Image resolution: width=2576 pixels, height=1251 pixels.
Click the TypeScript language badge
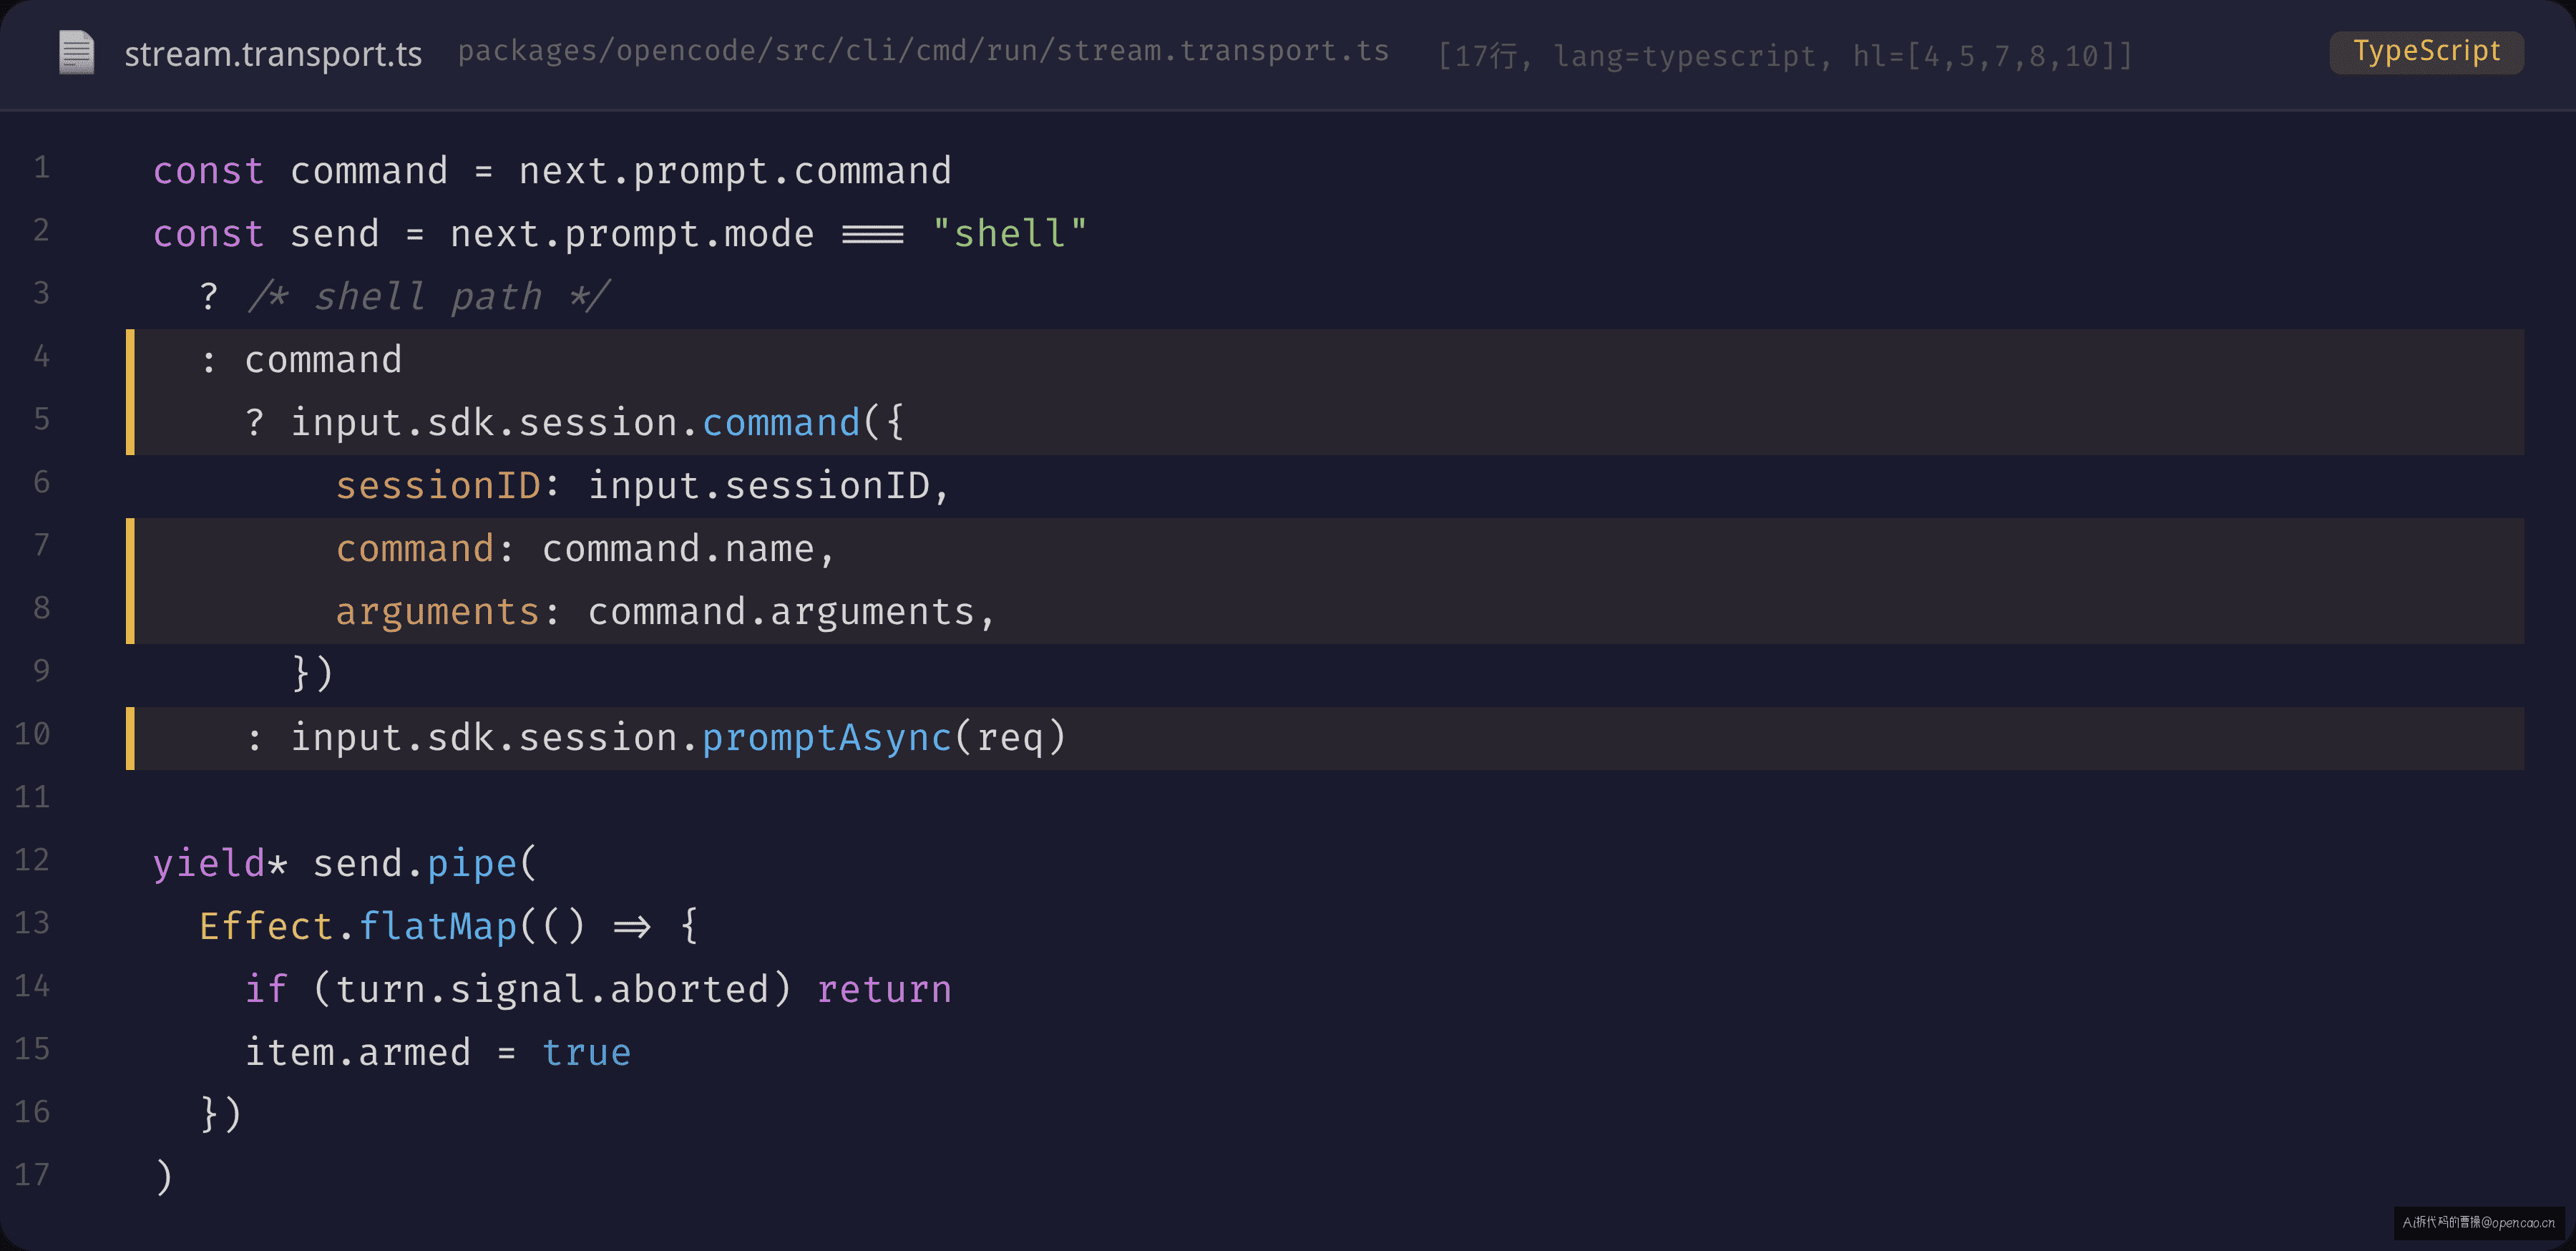coord(2426,51)
